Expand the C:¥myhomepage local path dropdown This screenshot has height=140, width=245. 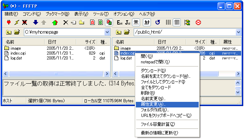[x=107, y=32]
